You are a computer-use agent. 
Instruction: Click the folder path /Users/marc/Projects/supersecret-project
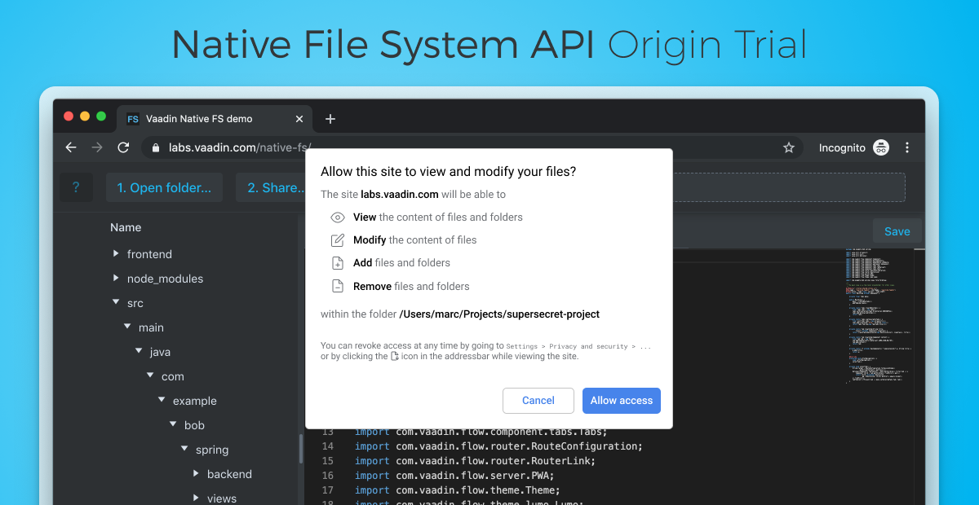coord(499,314)
